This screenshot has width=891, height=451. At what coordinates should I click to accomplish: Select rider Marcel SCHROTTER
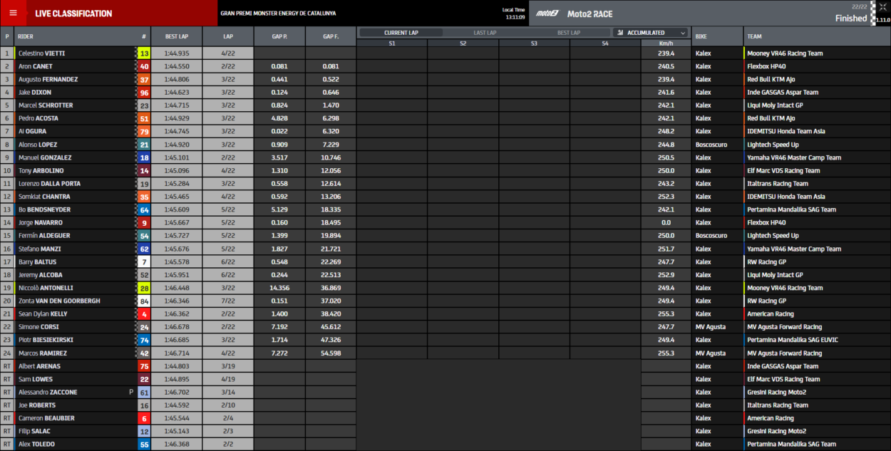46,105
